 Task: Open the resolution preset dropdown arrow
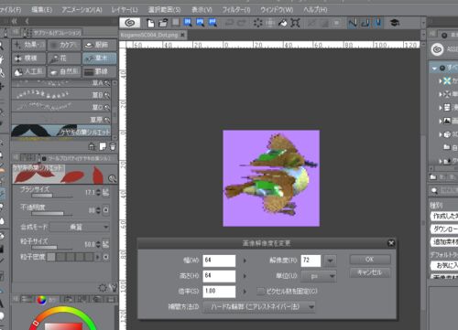tap(330, 261)
